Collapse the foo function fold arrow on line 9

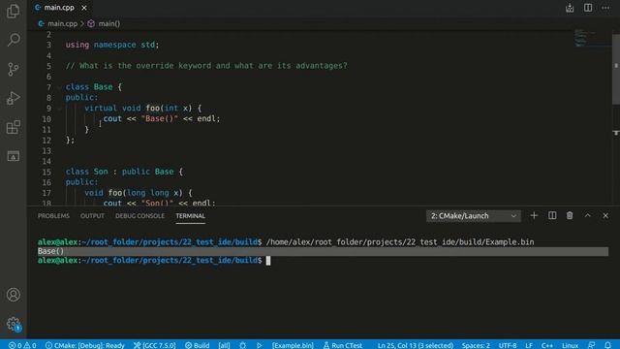click(x=59, y=108)
